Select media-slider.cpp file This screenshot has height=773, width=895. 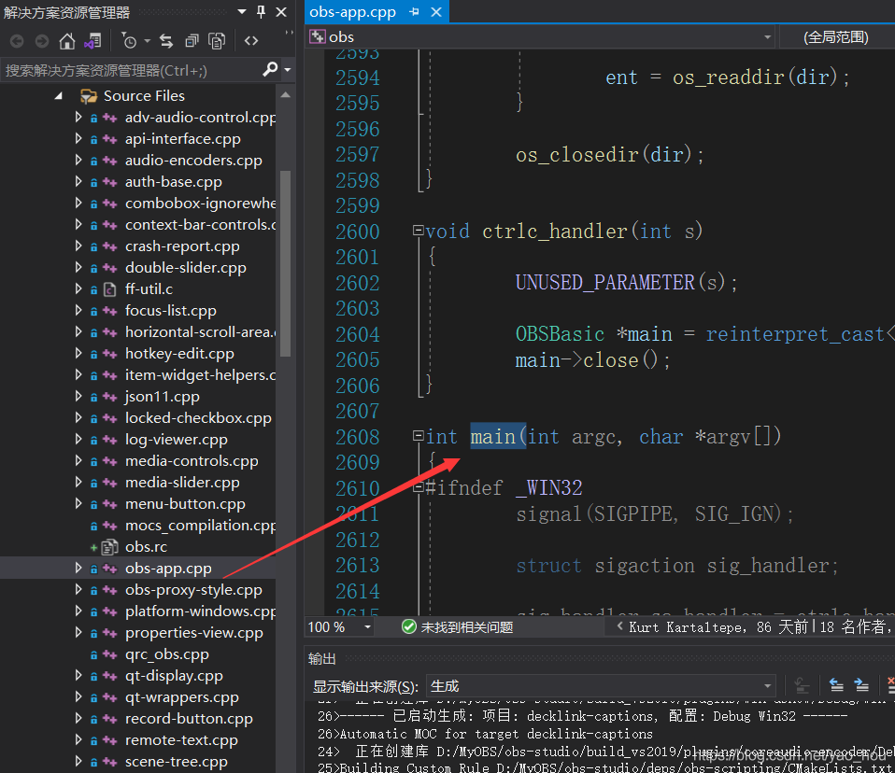[182, 483]
